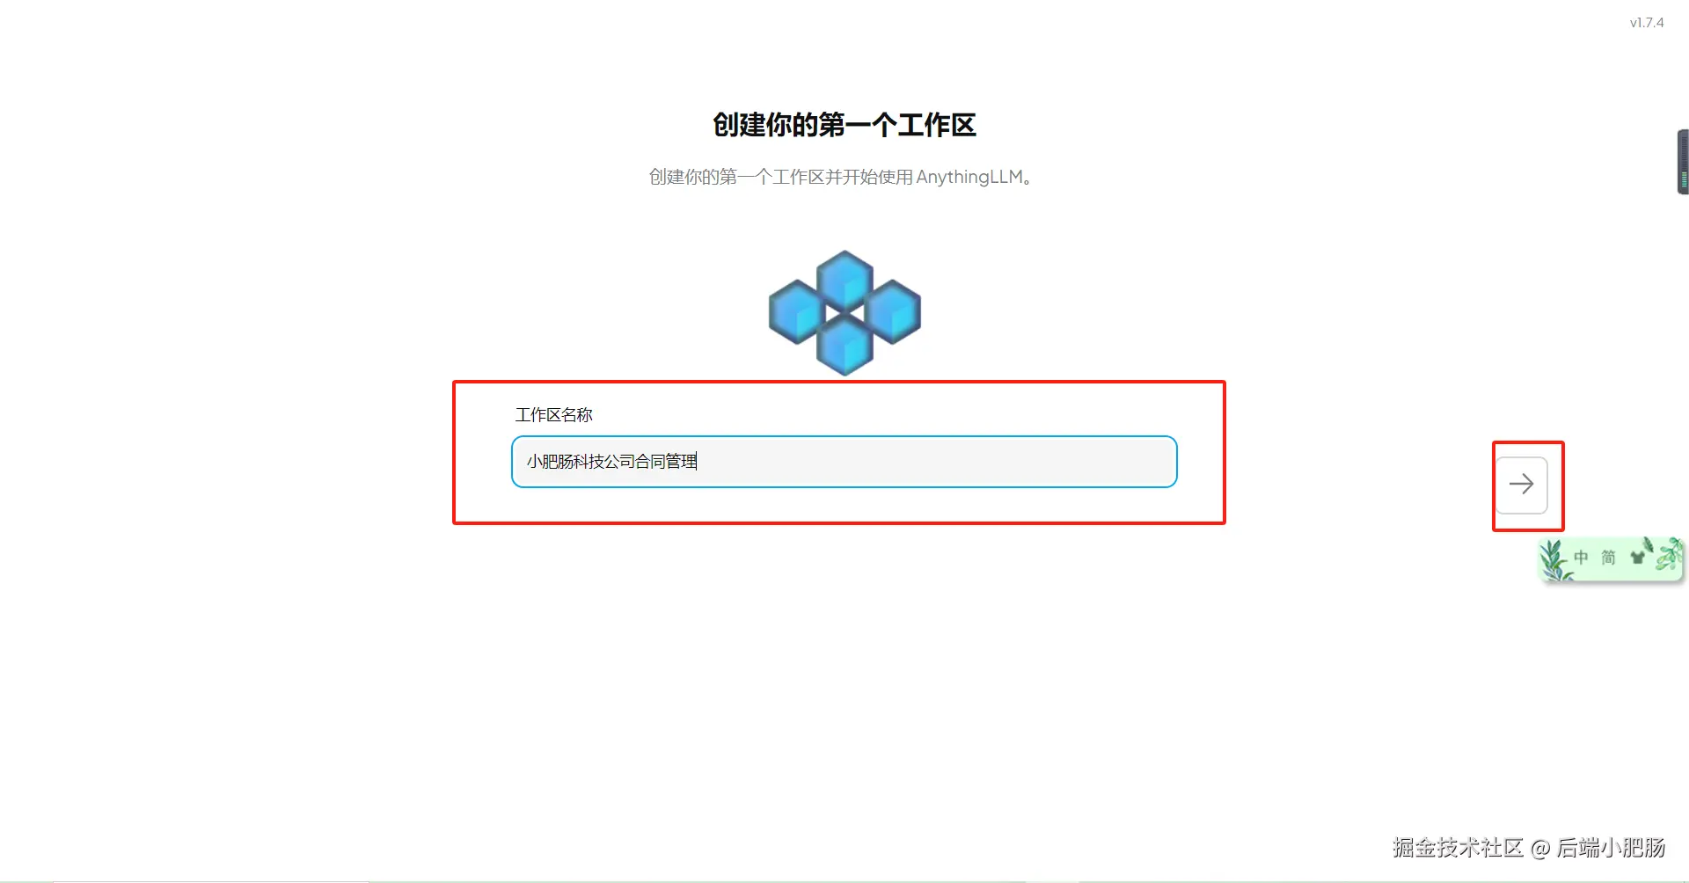Click the leaf decoration on IME bar's left
Screen dimensions: 1689x883
[x=1554, y=560]
